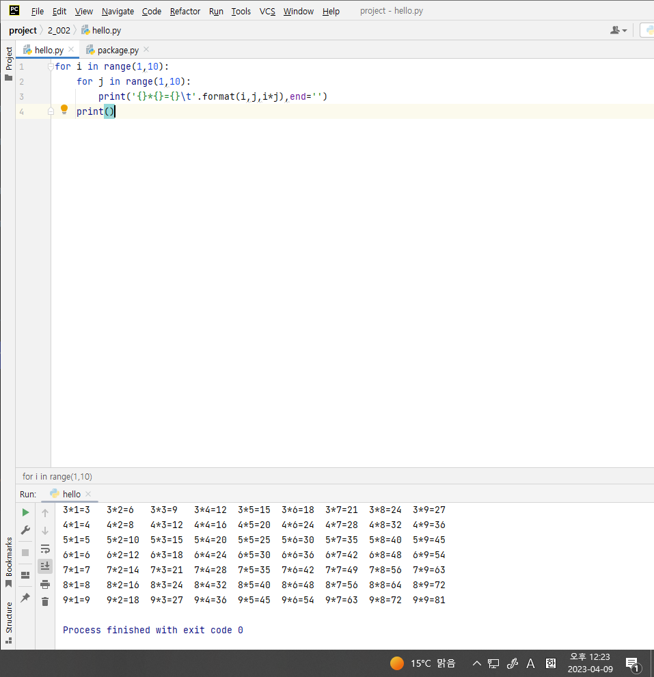This screenshot has height=677, width=654.
Task: Click the network icon in system tray
Action: 493,663
